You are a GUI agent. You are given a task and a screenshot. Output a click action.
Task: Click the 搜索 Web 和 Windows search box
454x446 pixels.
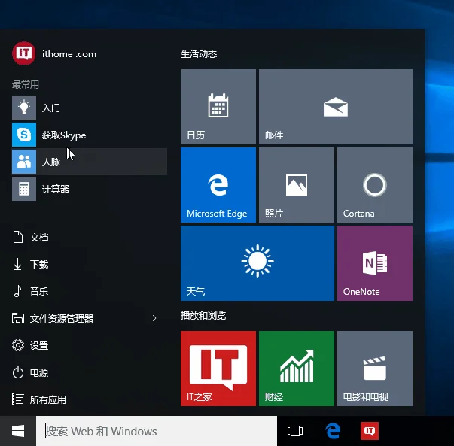click(157, 431)
